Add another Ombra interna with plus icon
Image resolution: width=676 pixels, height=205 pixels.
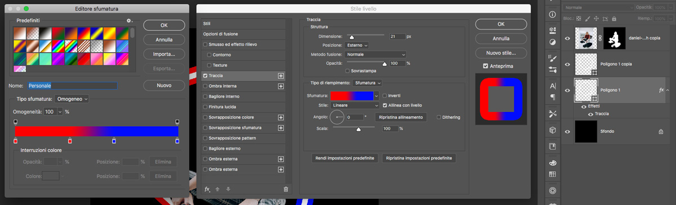281,86
